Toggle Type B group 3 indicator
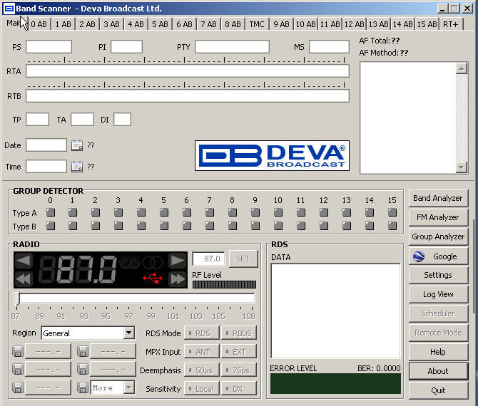The width and height of the screenshot is (478, 406). 118,226
